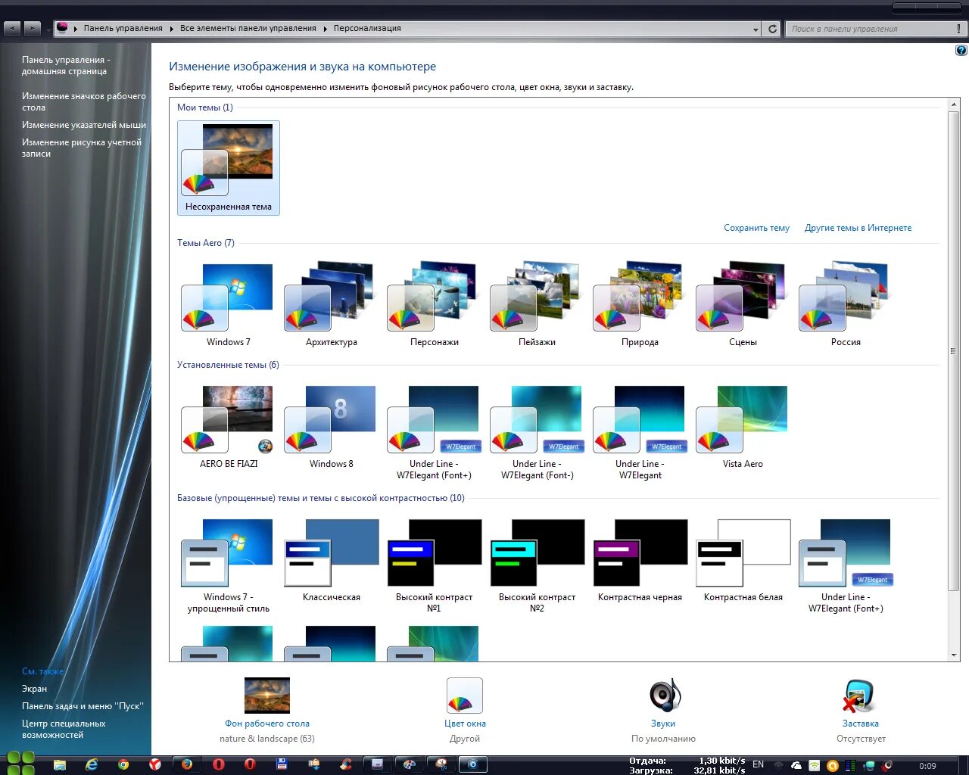This screenshot has height=775, width=969.
Task: Apply the Россия theme
Action: (x=846, y=305)
